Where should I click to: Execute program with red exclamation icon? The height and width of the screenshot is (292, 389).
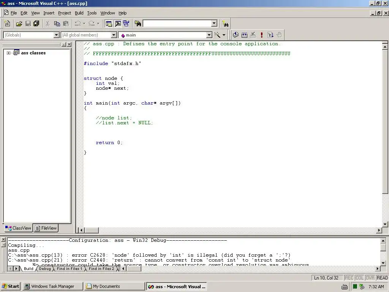[x=261, y=35]
